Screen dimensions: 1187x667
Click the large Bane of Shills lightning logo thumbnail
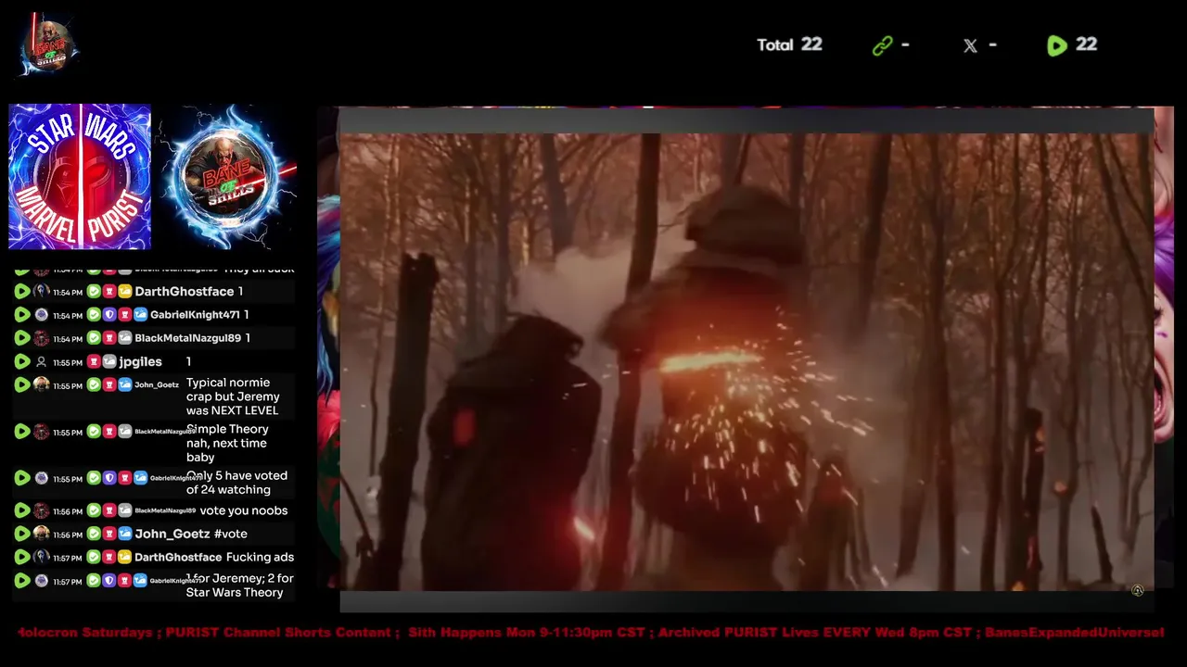228,176
